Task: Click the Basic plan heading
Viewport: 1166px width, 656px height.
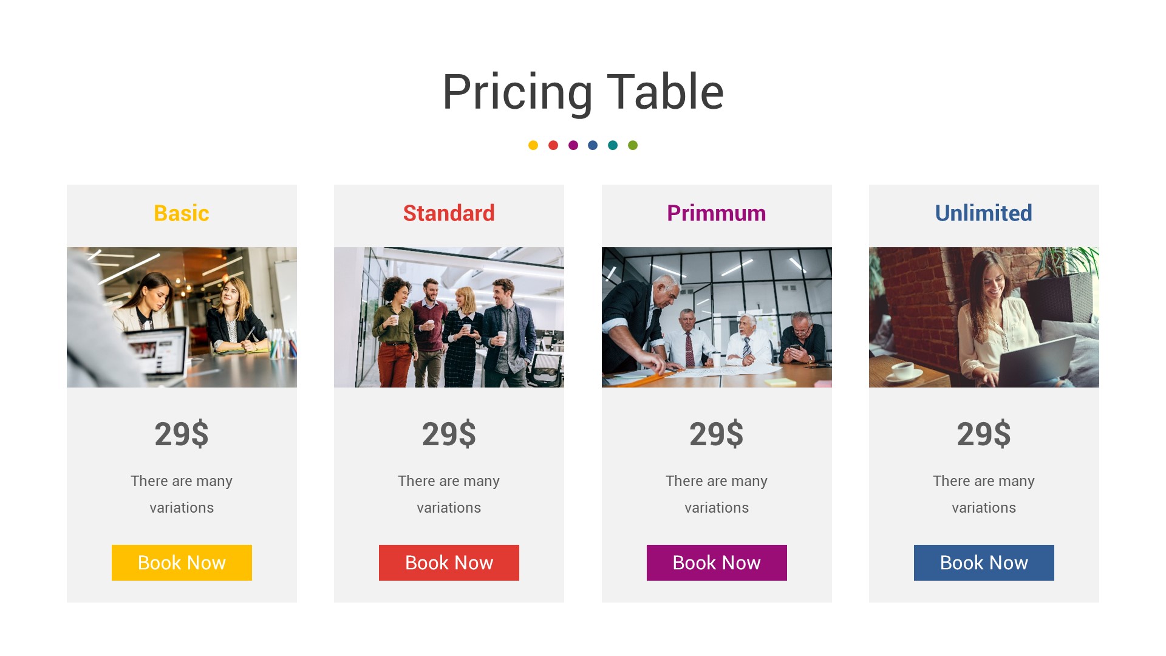Action: (x=182, y=213)
